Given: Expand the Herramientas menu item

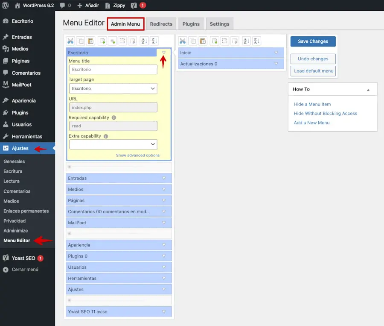Looking at the screenshot, I should (164, 278).
